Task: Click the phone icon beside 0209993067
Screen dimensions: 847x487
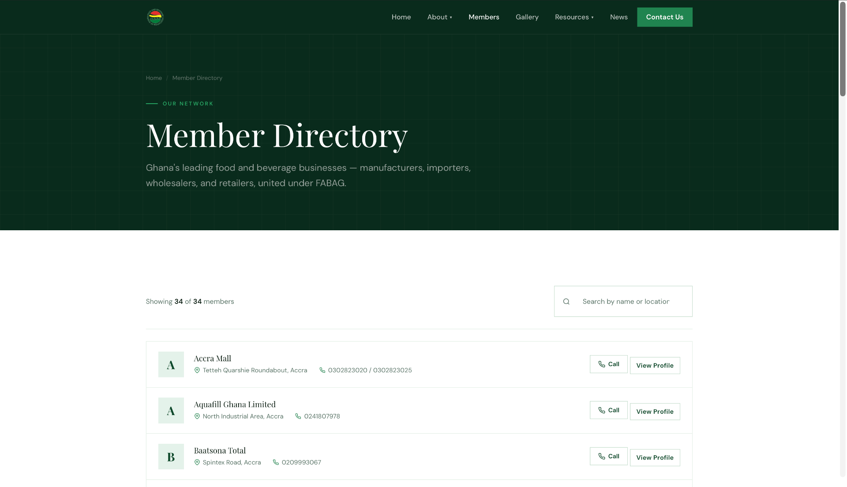Action: coord(276,463)
